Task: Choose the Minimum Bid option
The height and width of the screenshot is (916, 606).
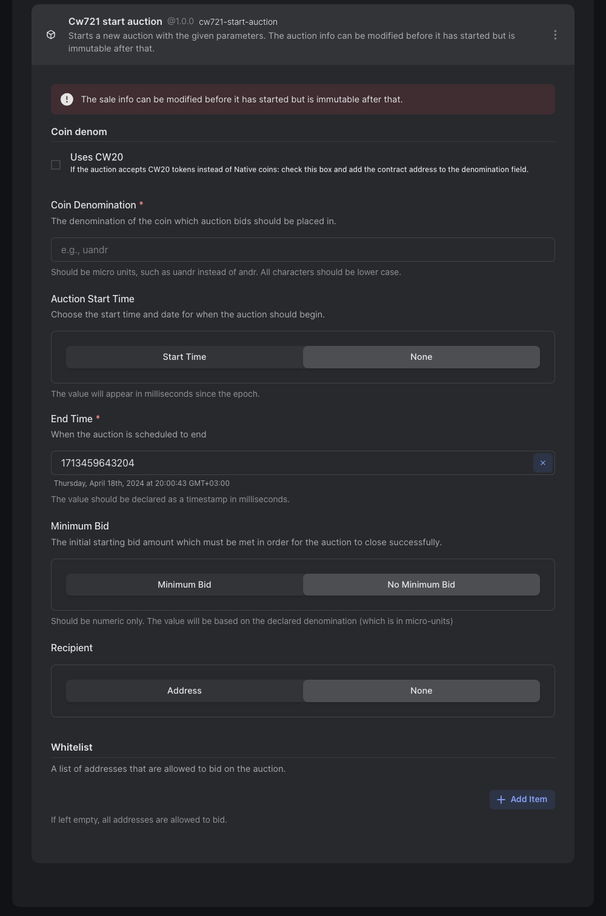Action: tap(184, 585)
